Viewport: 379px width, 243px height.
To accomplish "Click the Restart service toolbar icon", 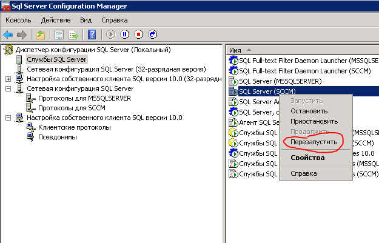I will 152,34.
